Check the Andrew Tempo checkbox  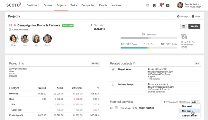pyautogui.click(x=113, y=85)
